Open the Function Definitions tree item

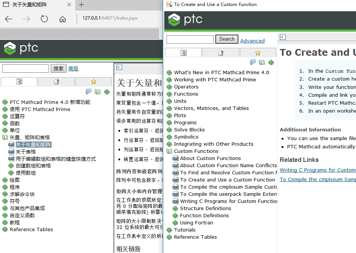click(205, 215)
